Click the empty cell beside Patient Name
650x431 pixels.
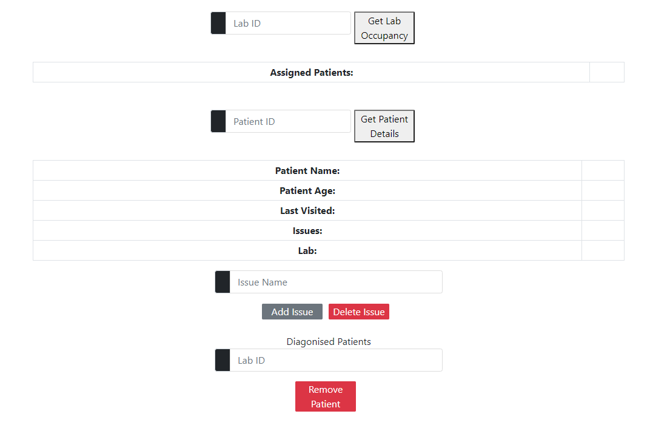click(x=603, y=170)
